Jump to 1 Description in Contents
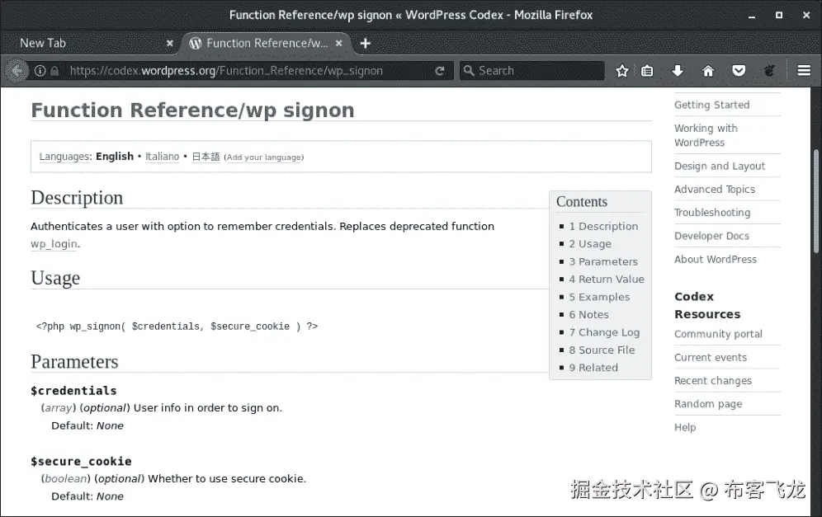This screenshot has width=822, height=517. click(x=603, y=226)
